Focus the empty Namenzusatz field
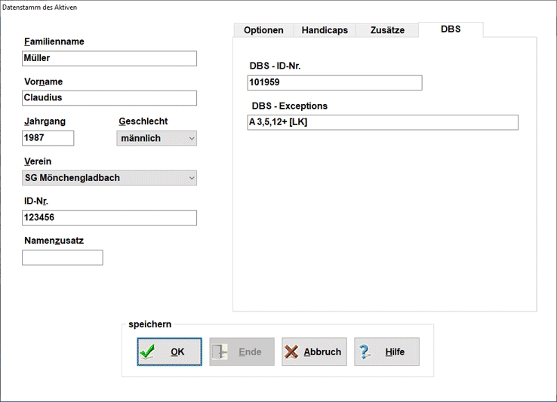557x402 pixels. 63,257
